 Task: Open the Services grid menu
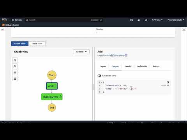click(17, 20)
